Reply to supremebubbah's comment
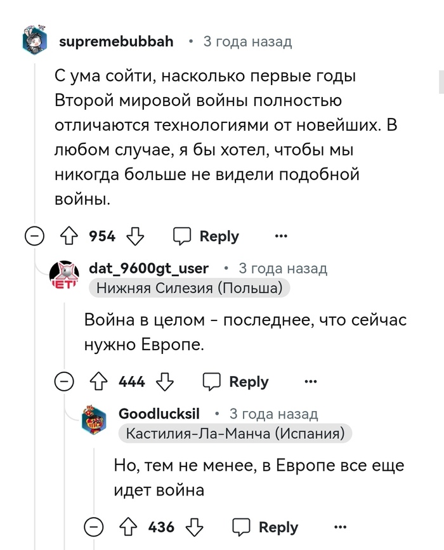Image resolution: width=444 pixels, height=550 pixels. 207,237
